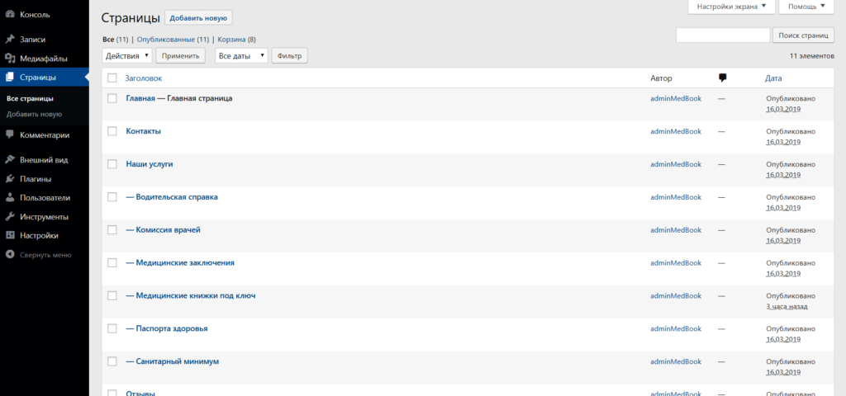Open the Действия bulk actions dropdown
Image resolution: width=846 pixels, height=396 pixels.
click(x=127, y=55)
